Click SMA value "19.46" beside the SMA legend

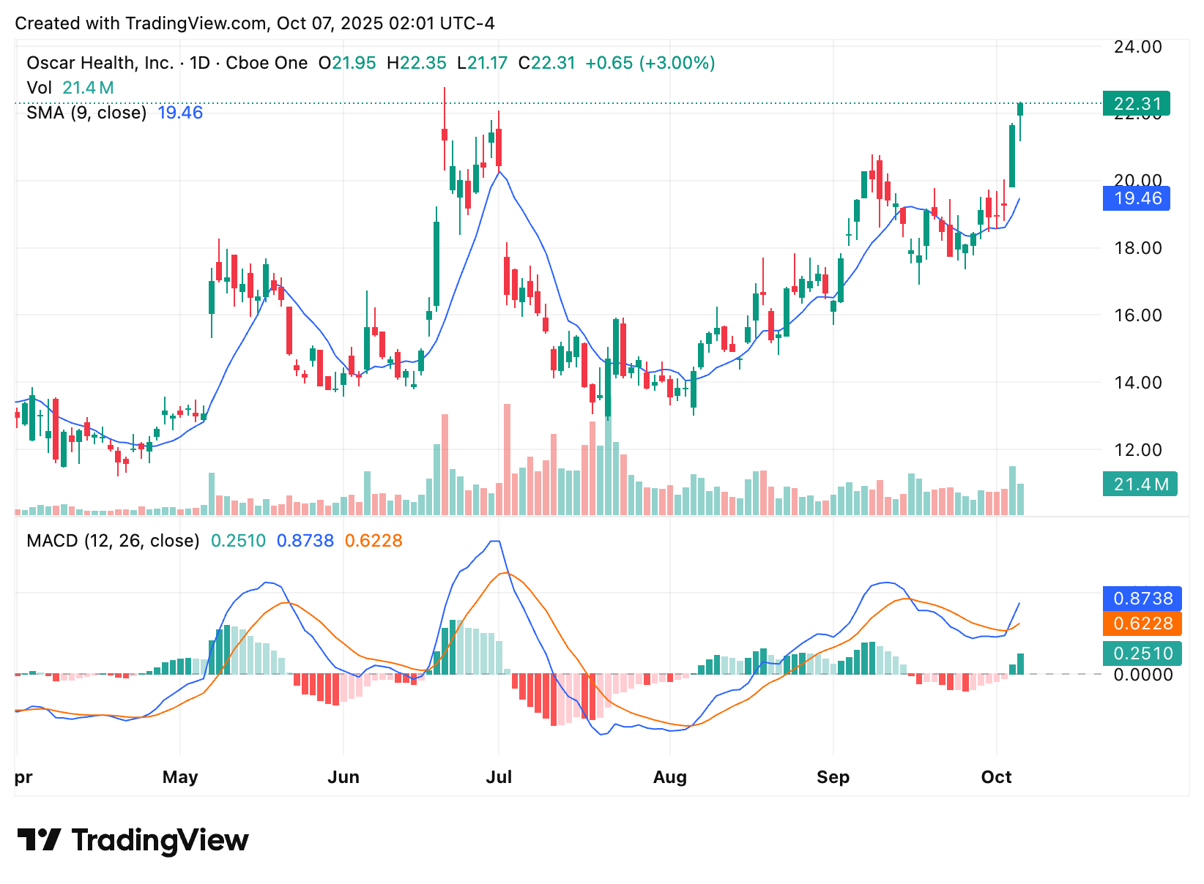coord(180,113)
